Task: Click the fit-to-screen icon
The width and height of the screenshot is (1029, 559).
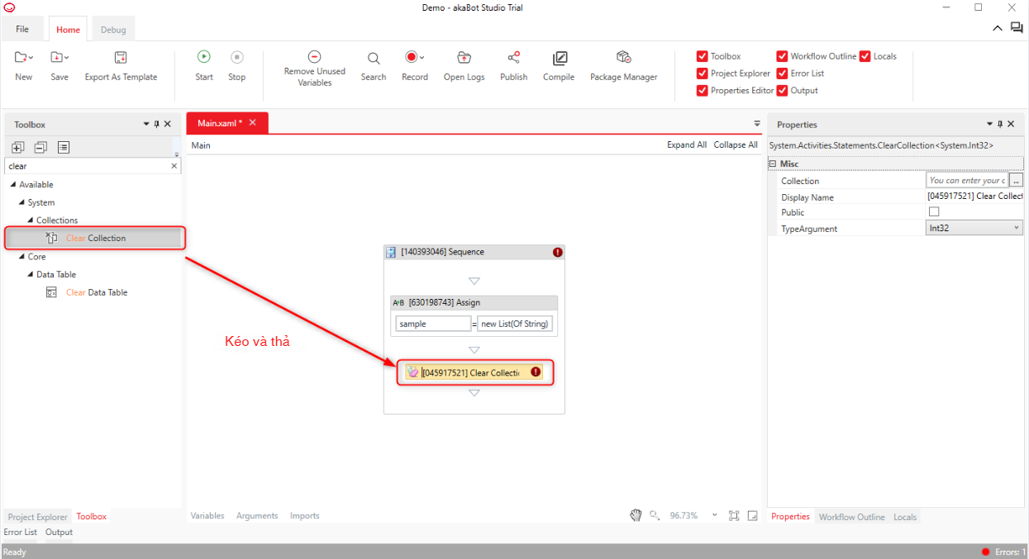Action: [x=734, y=515]
